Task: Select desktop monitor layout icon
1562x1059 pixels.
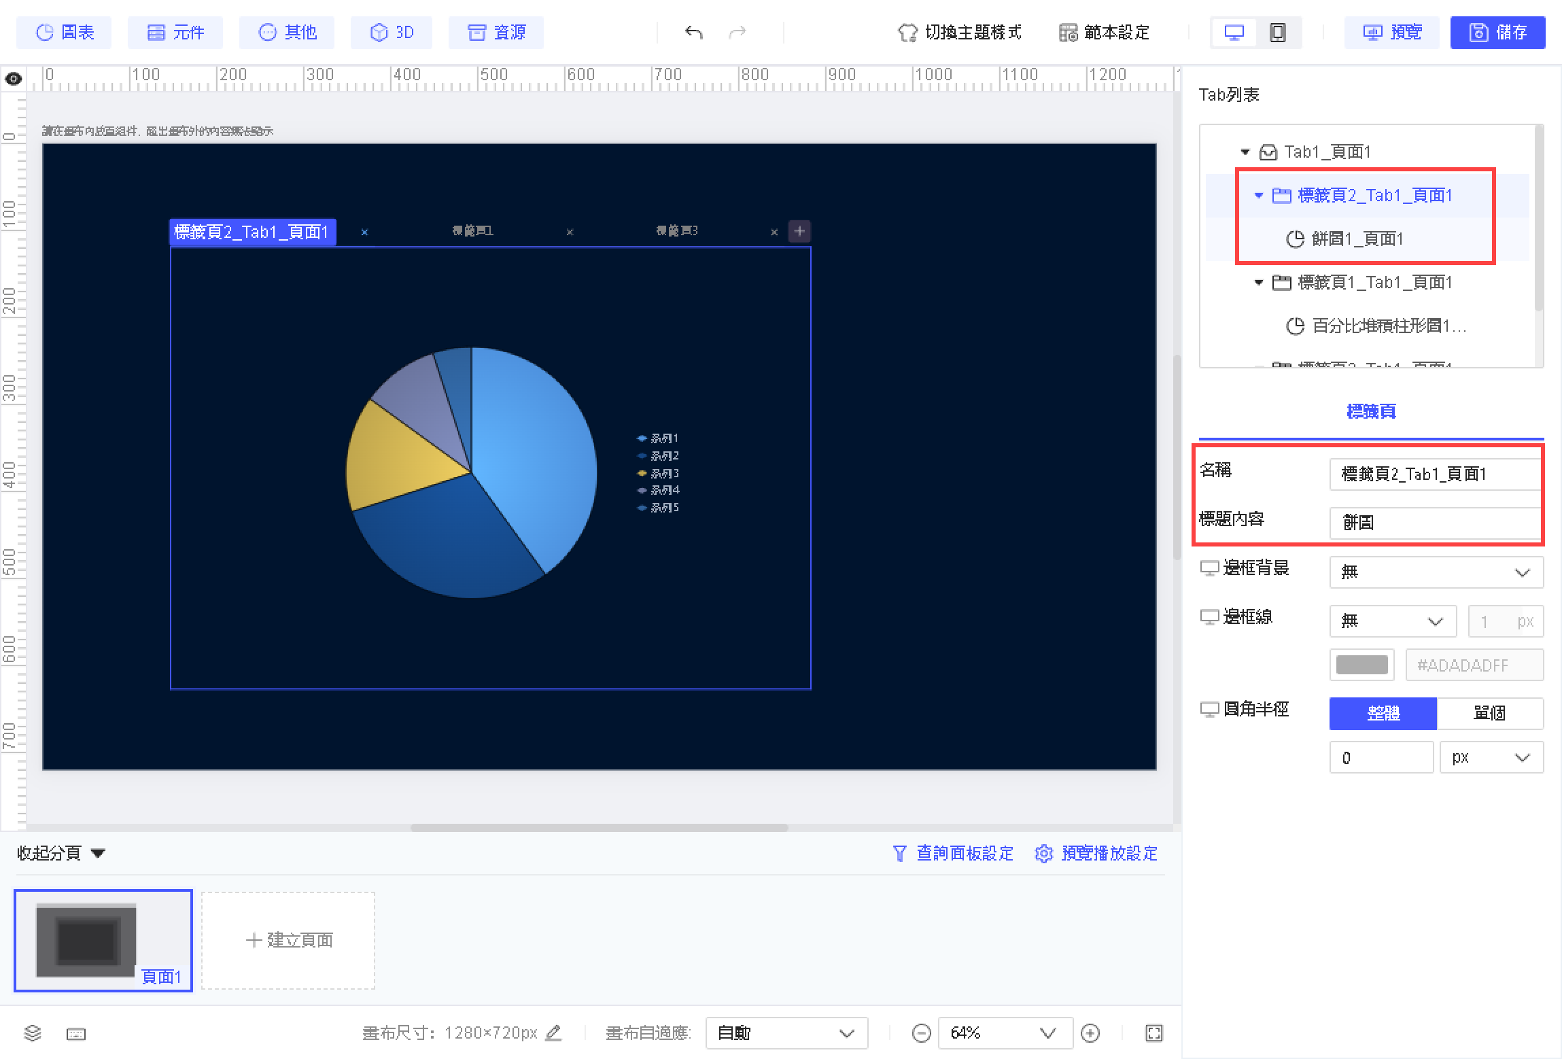Action: 1234,32
